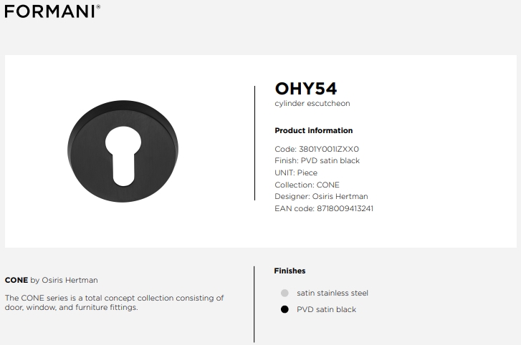Select the PVD satin black swatch
Image resolution: width=521 pixels, height=345 pixels.
click(x=285, y=309)
